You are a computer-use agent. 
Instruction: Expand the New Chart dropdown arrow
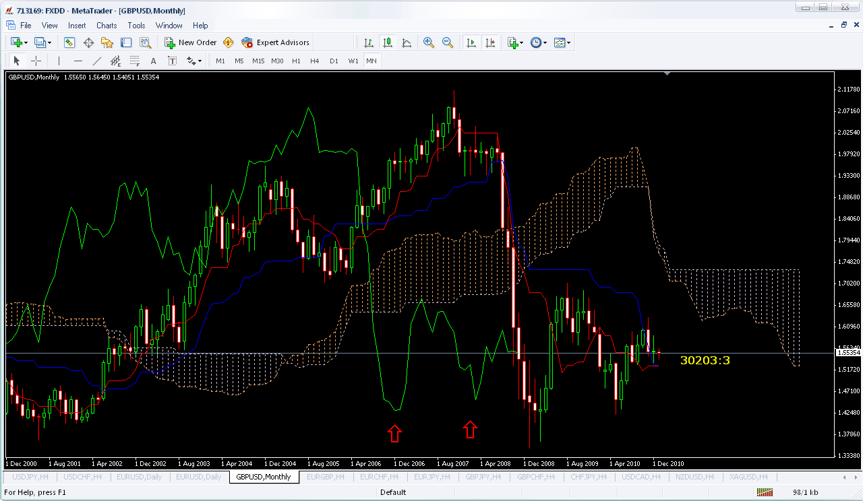point(26,42)
